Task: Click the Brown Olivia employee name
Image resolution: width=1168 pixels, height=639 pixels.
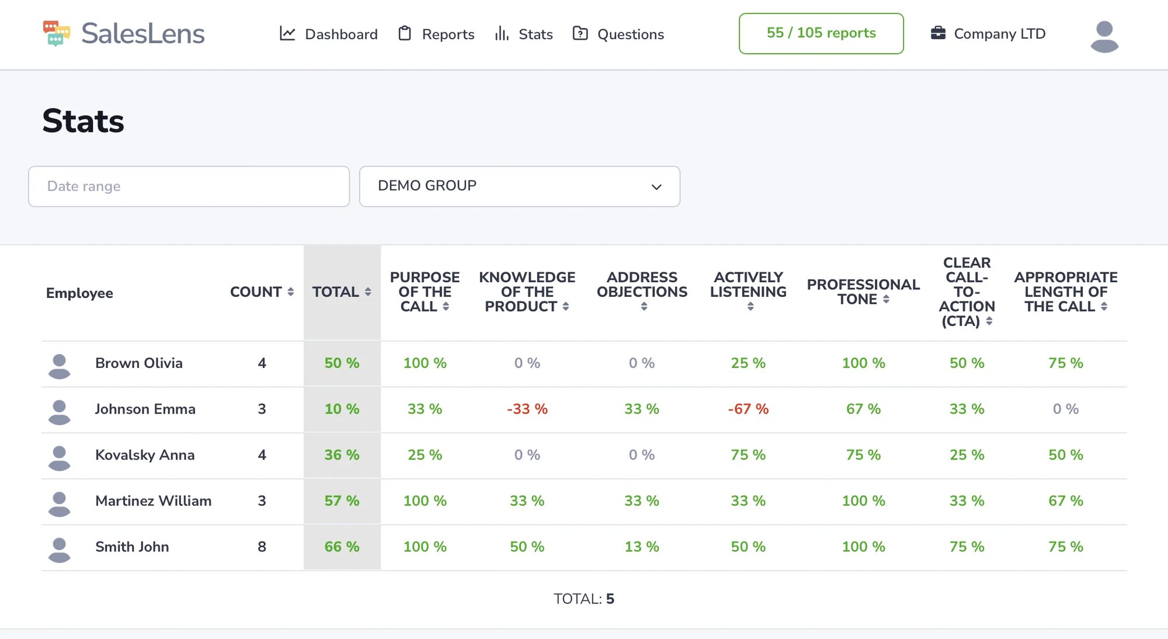Action: [x=139, y=363]
